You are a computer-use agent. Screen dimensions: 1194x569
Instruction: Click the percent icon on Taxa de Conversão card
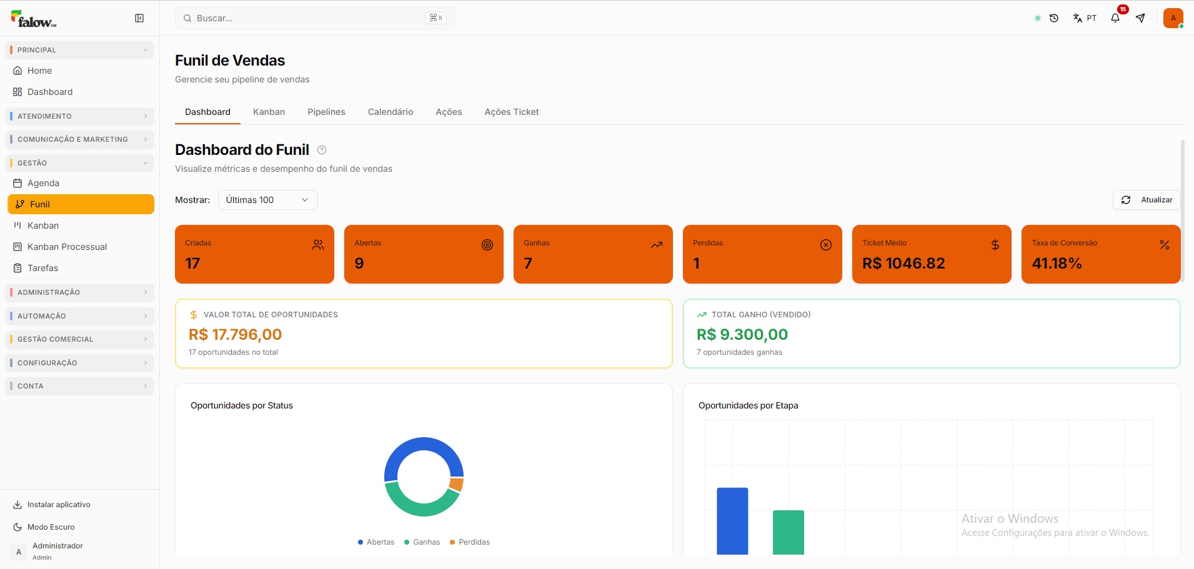(1165, 245)
